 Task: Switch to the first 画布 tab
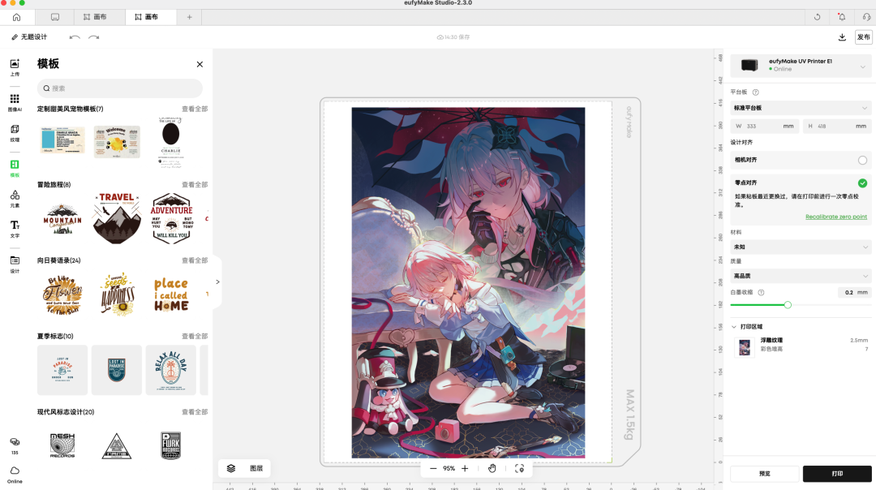[96, 17]
